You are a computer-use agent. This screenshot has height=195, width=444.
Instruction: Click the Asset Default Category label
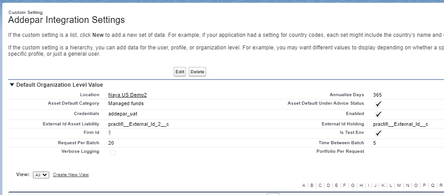[74, 103]
